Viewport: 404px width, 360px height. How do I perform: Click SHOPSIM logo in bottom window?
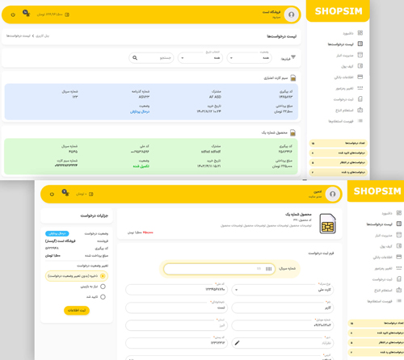pyautogui.click(x=377, y=191)
